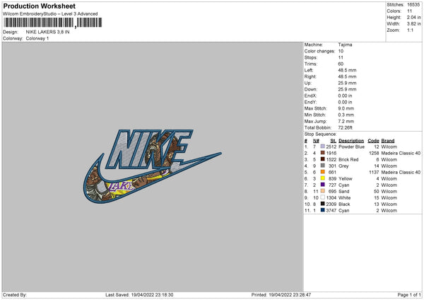
Task: Click the White 1304 color swatch
Action: click(323, 197)
